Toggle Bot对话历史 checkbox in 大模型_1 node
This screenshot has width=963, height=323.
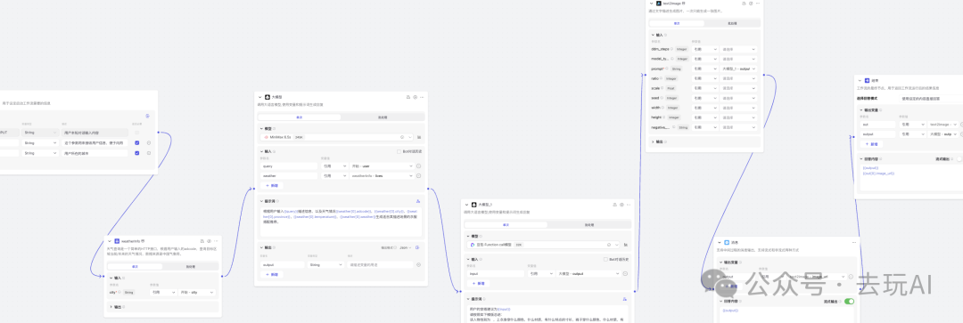click(605, 259)
